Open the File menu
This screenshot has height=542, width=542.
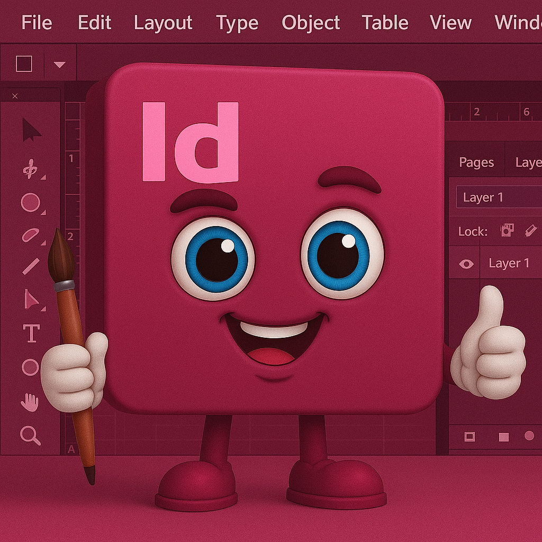pyautogui.click(x=37, y=23)
